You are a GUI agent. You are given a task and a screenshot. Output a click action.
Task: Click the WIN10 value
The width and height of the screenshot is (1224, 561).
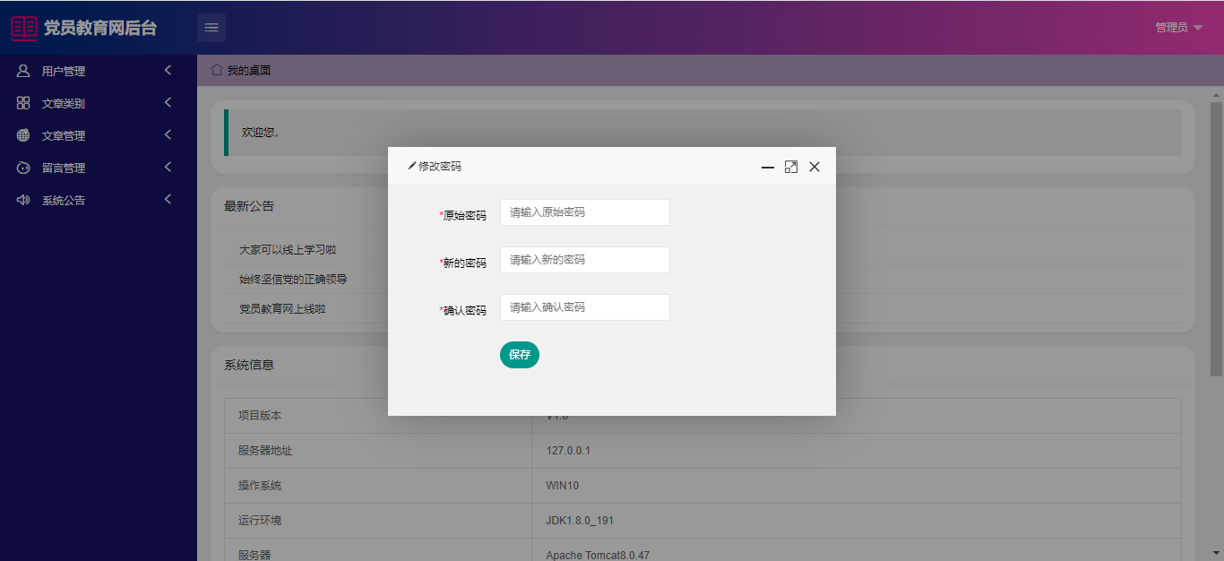pyautogui.click(x=563, y=486)
